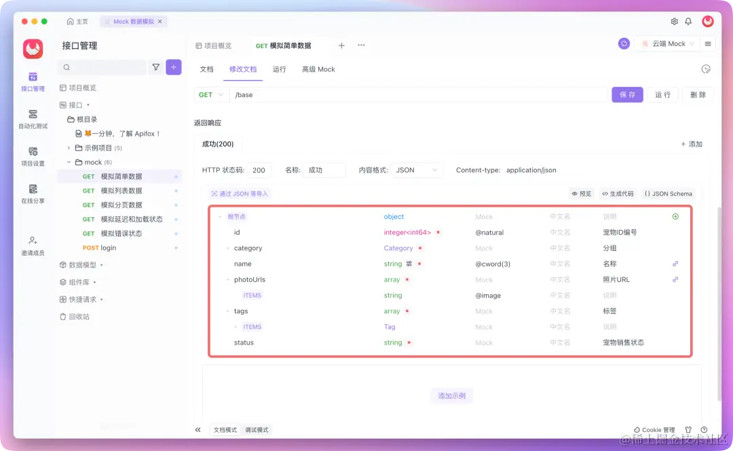Switch to the 文档 tab

(206, 69)
